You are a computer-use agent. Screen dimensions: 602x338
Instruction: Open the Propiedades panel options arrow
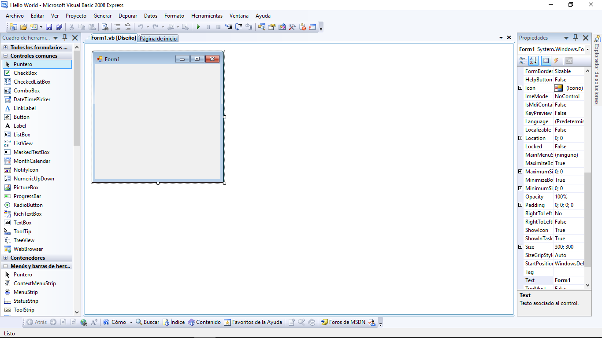566,38
